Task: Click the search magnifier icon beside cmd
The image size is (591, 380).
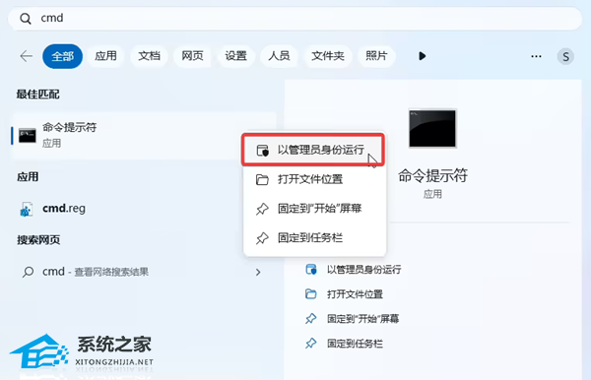Action: tap(26, 18)
